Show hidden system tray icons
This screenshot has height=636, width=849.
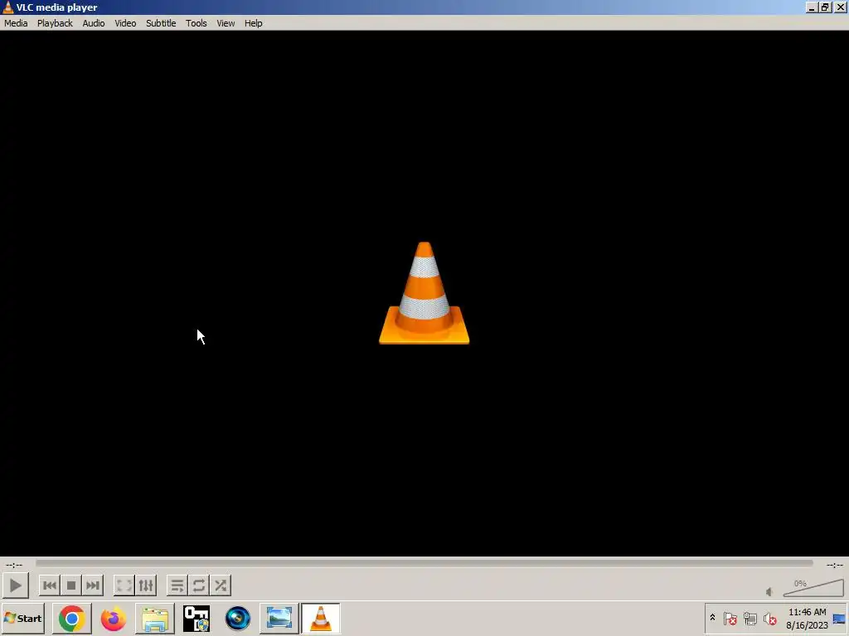[x=712, y=618]
